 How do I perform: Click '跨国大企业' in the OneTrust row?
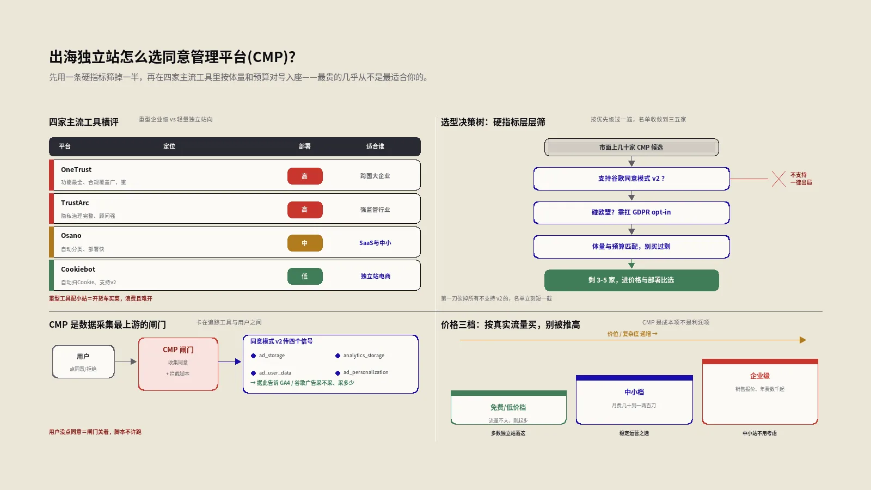pos(375,176)
